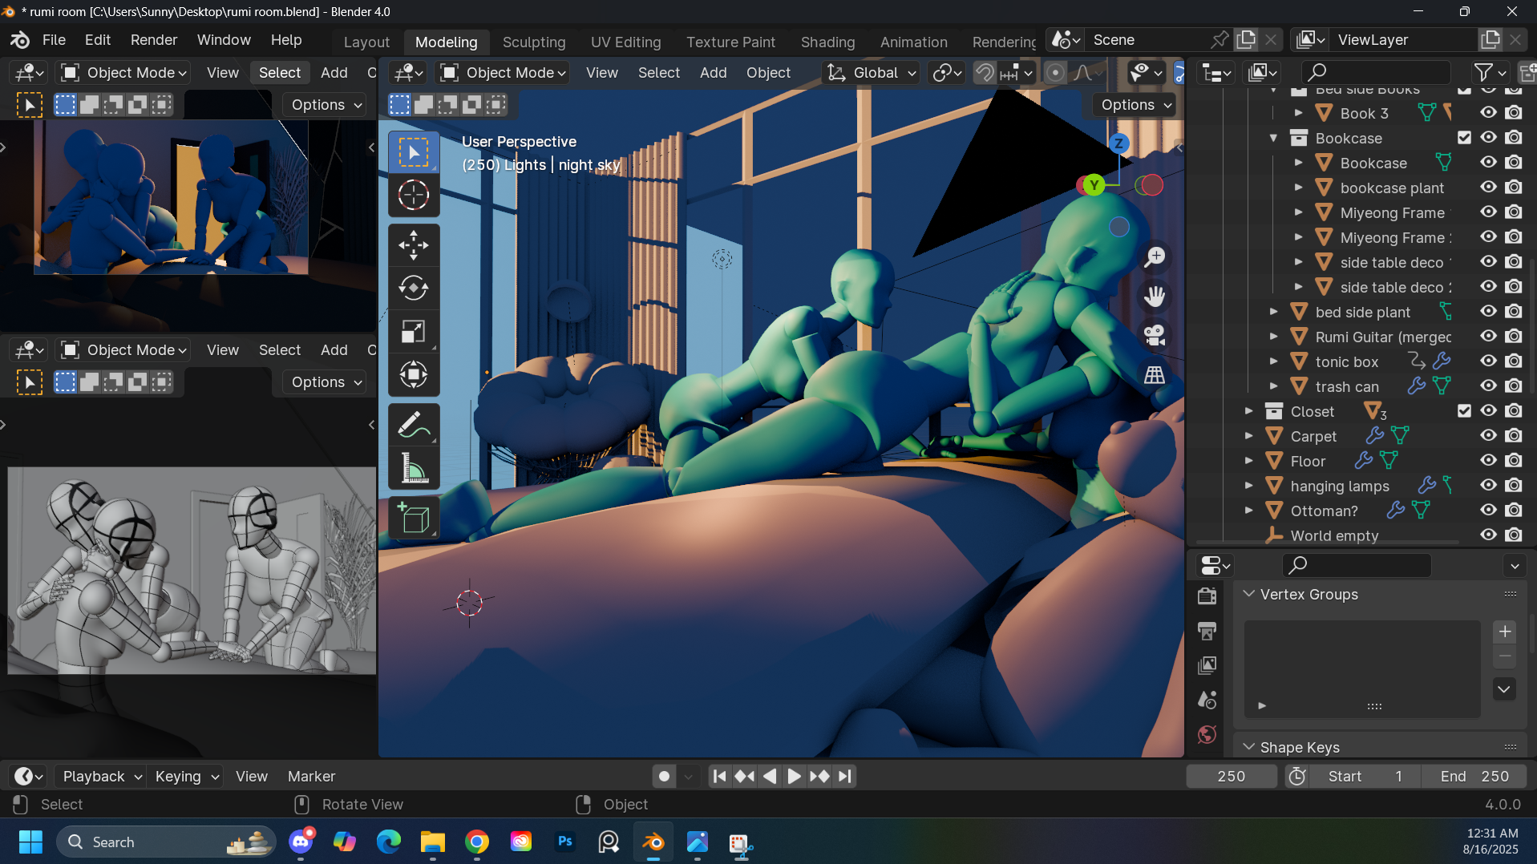Activate the Transform tool
1537x864 pixels.
[414, 374]
